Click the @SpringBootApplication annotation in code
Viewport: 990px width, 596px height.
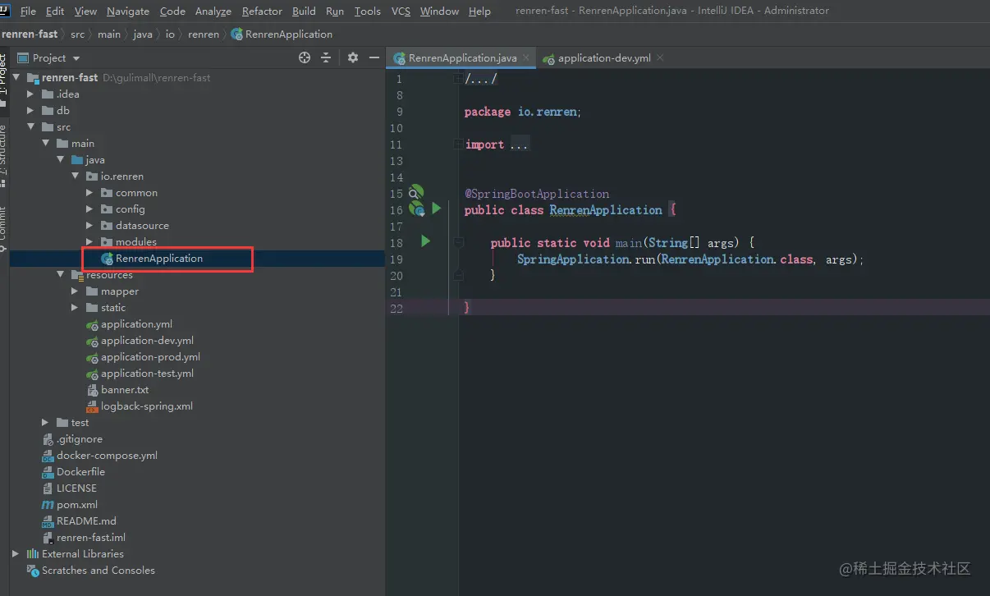pyautogui.click(x=537, y=194)
